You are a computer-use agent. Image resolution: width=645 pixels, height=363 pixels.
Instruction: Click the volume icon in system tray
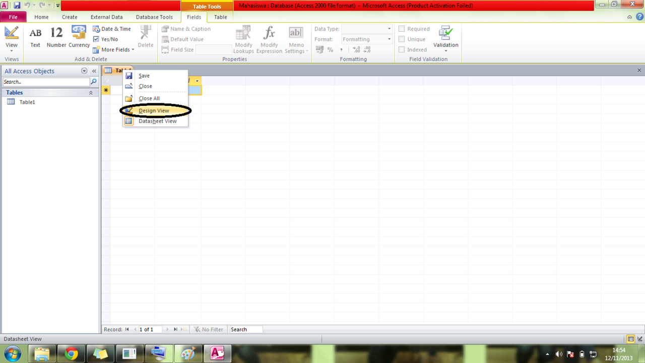tap(559, 354)
